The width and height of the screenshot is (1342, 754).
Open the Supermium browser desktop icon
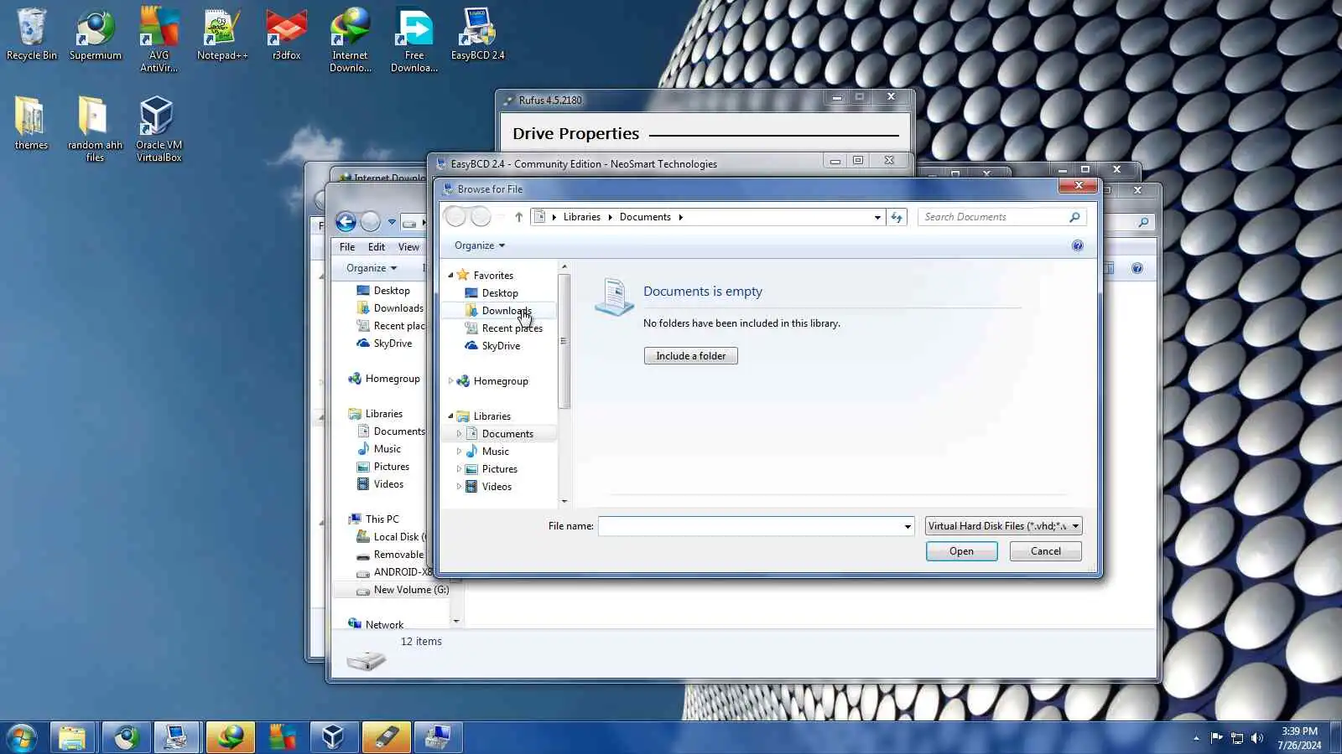click(x=96, y=34)
